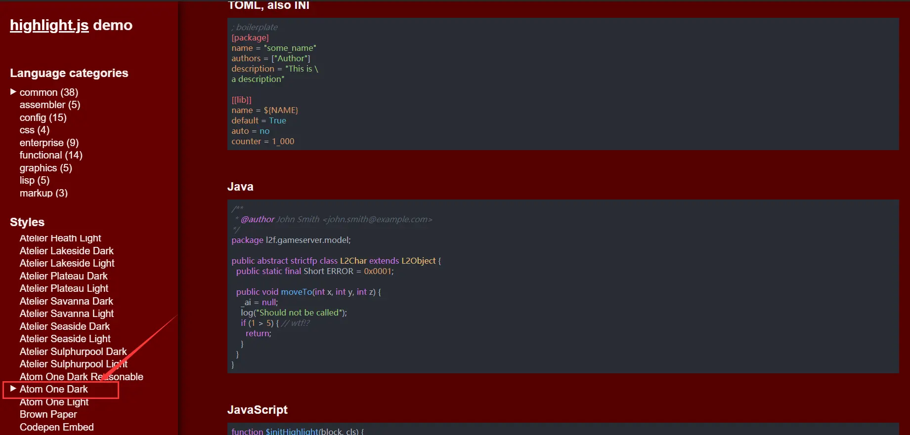Screen dimensions: 910x435
Task: Pick the css (4) category
Action: (35, 130)
